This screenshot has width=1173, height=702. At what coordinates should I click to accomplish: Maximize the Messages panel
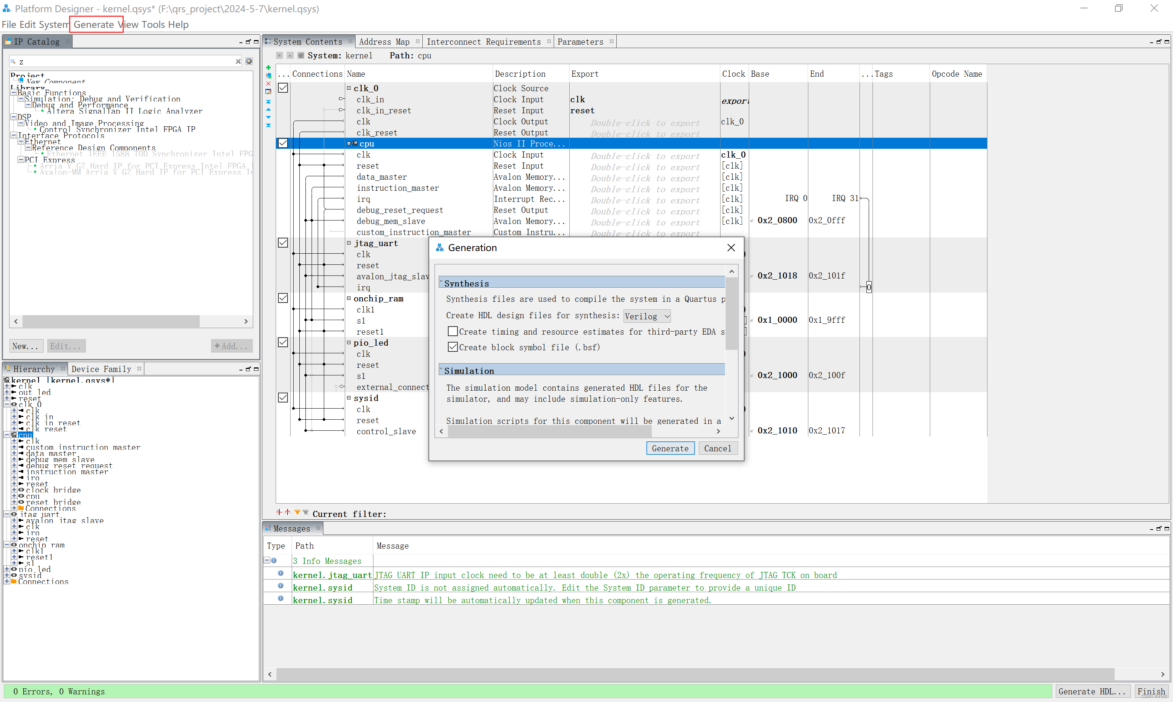[1167, 528]
